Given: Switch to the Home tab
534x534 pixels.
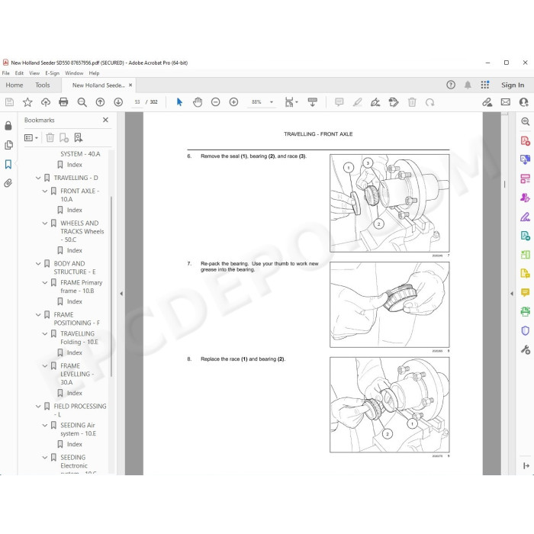Looking at the screenshot, I should pyautogui.click(x=14, y=85).
